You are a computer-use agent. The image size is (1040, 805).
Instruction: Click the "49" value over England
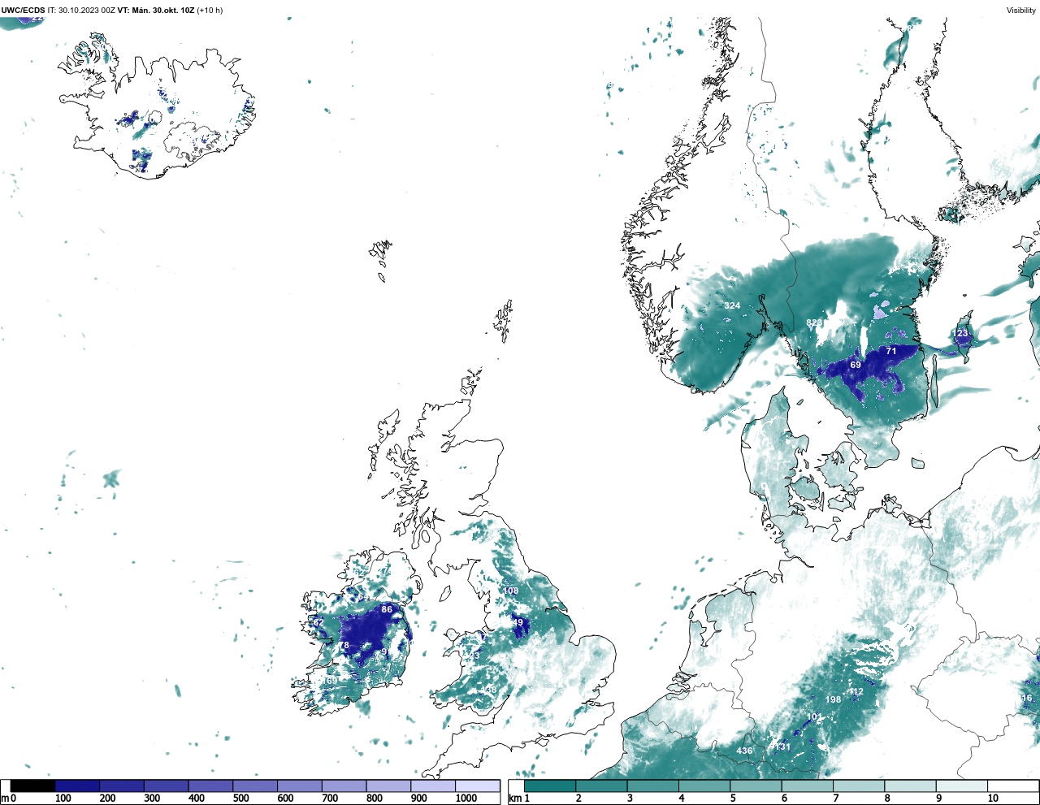tap(518, 622)
